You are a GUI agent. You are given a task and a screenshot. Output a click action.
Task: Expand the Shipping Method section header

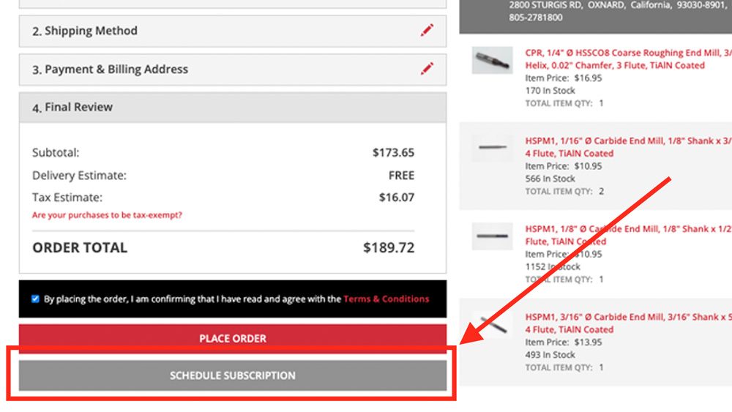(233, 31)
